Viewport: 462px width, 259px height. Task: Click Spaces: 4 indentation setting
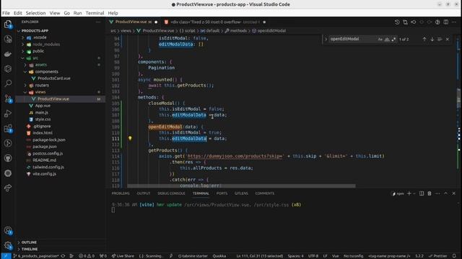[x=295, y=256]
